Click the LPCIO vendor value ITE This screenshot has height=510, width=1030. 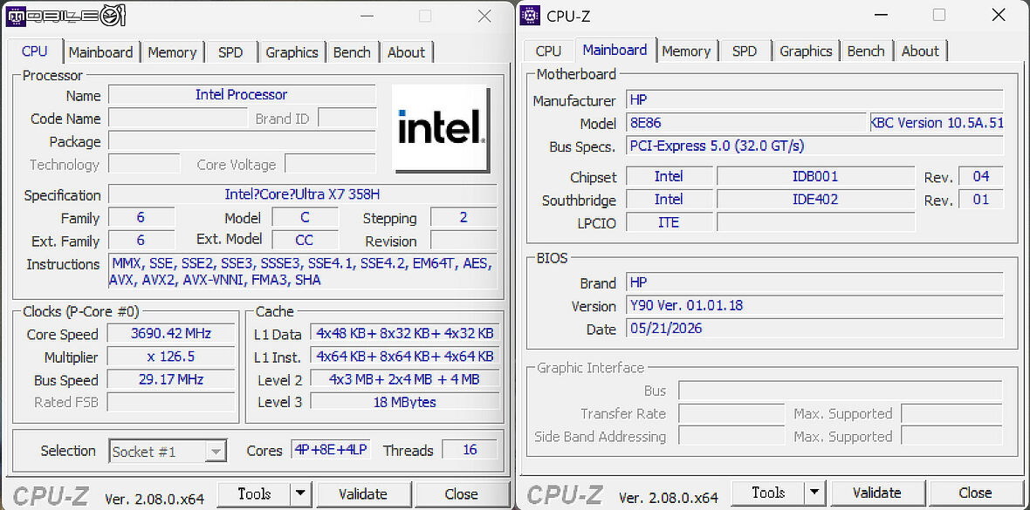[669, 221]
